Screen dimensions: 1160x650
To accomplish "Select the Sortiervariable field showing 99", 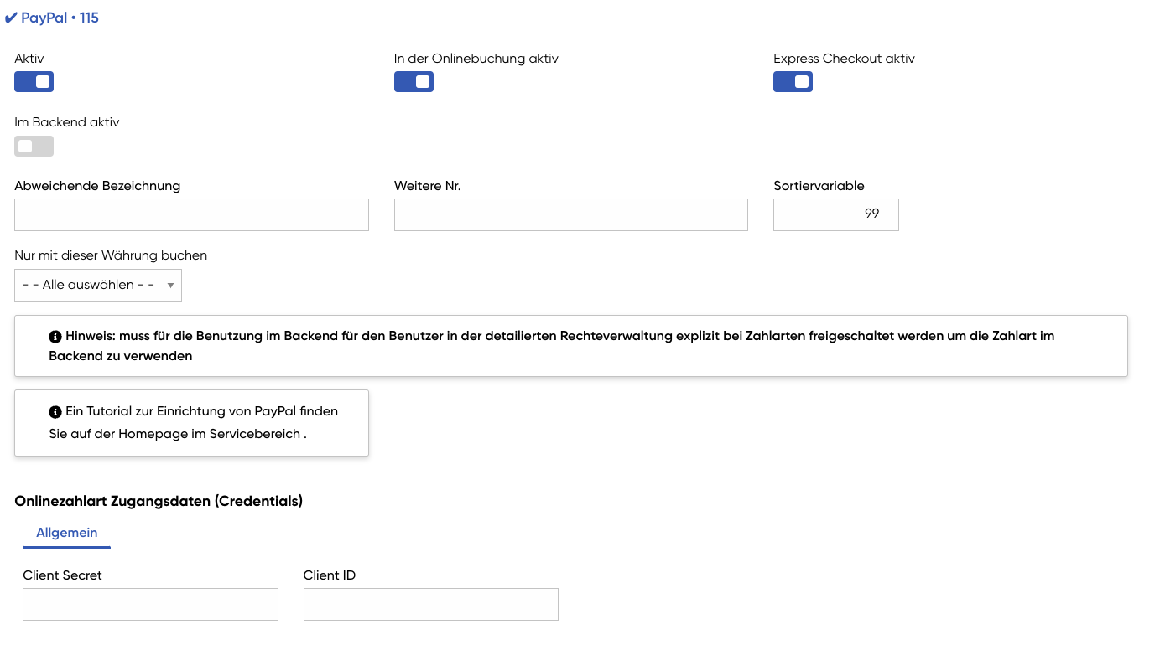I will pos(836,214).
